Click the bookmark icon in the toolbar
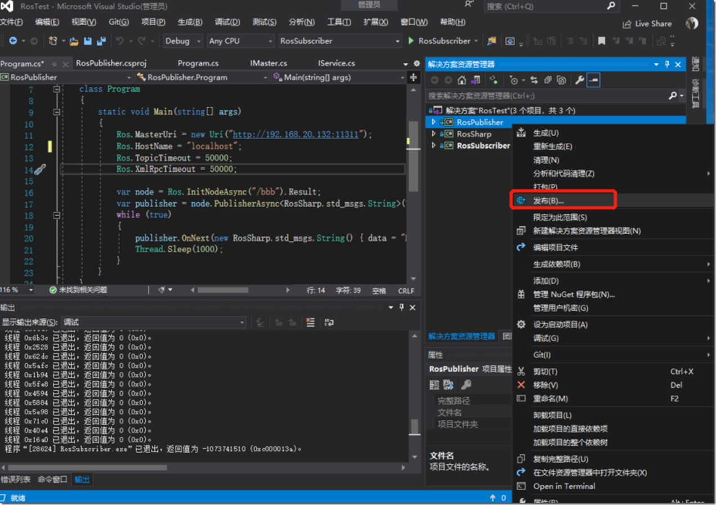The height and width of the screenshot is (505, 716). pos(601,41)
